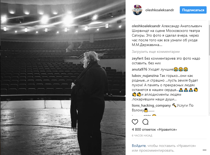
Task: Open commenter anuta976's profile
Action: tap(139, 69)
